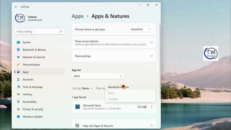Open Gaming settings

coord(39,94)
